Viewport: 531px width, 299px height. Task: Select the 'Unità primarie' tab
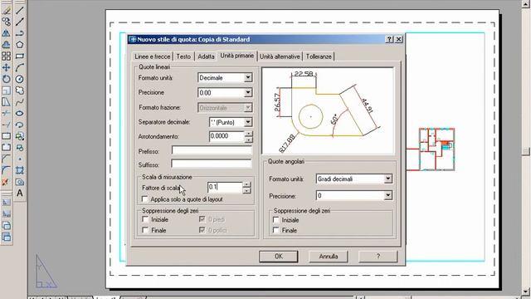[236, 56]
